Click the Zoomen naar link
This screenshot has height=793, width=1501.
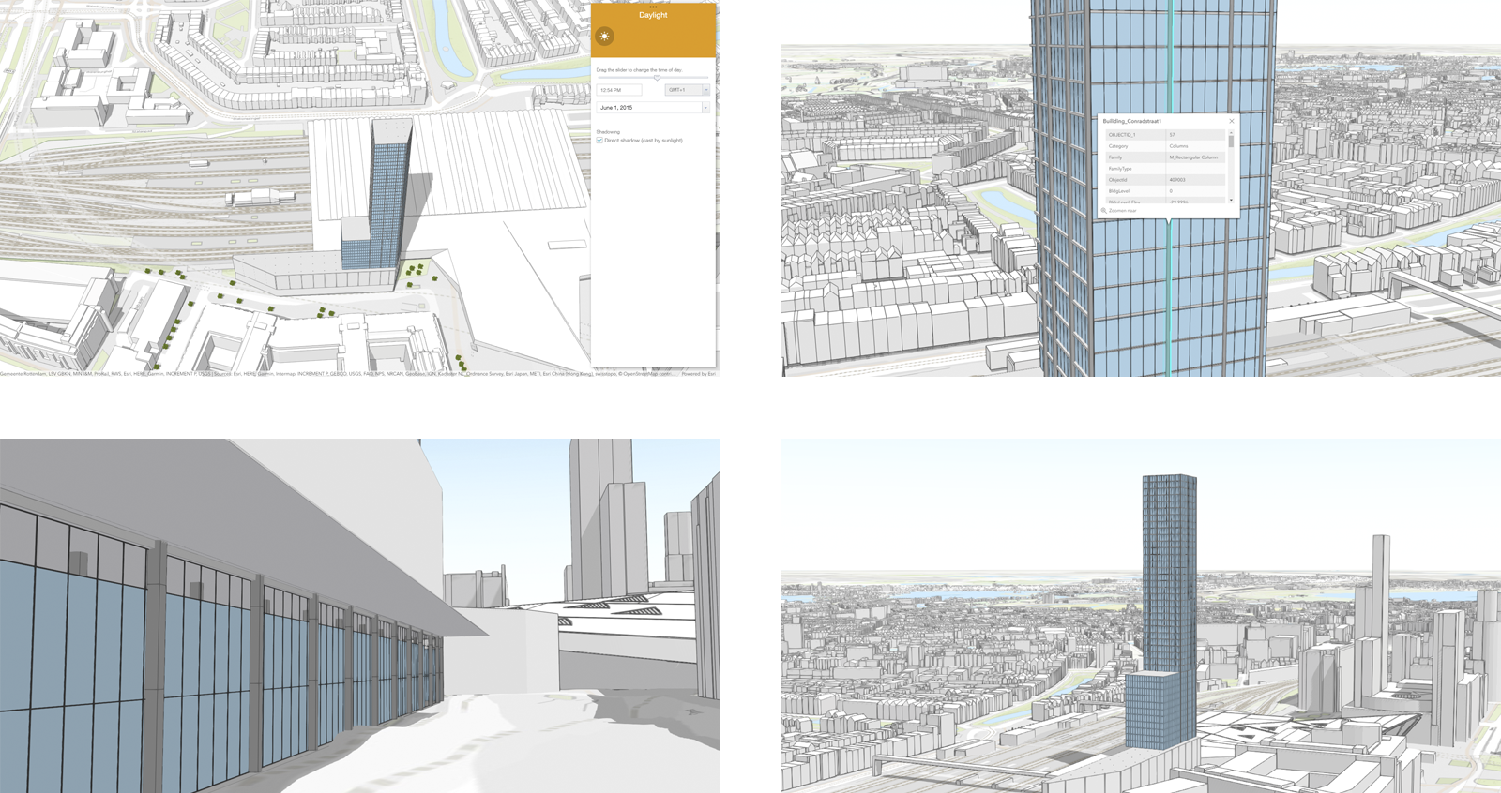coord(1123,211)
